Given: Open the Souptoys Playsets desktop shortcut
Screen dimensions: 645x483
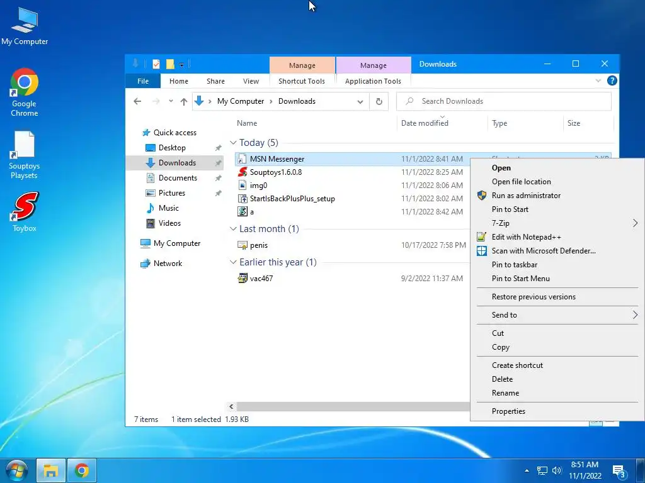Looking at the screenshot, I should tap(25, 155).
